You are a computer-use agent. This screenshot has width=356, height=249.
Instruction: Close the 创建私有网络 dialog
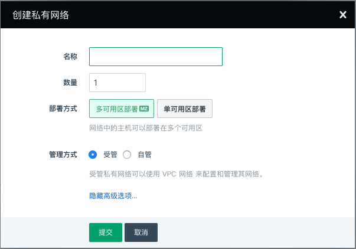[342, 15]
